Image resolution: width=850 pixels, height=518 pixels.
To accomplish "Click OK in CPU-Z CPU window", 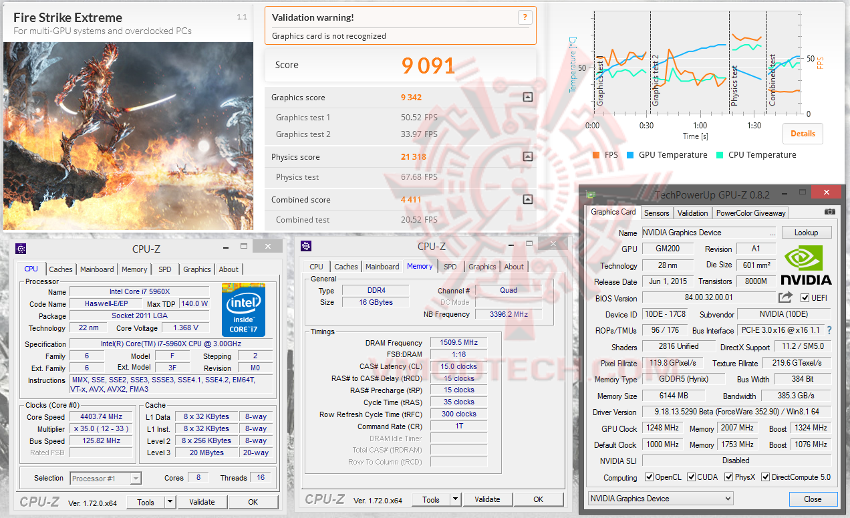I will click(253, 502).
